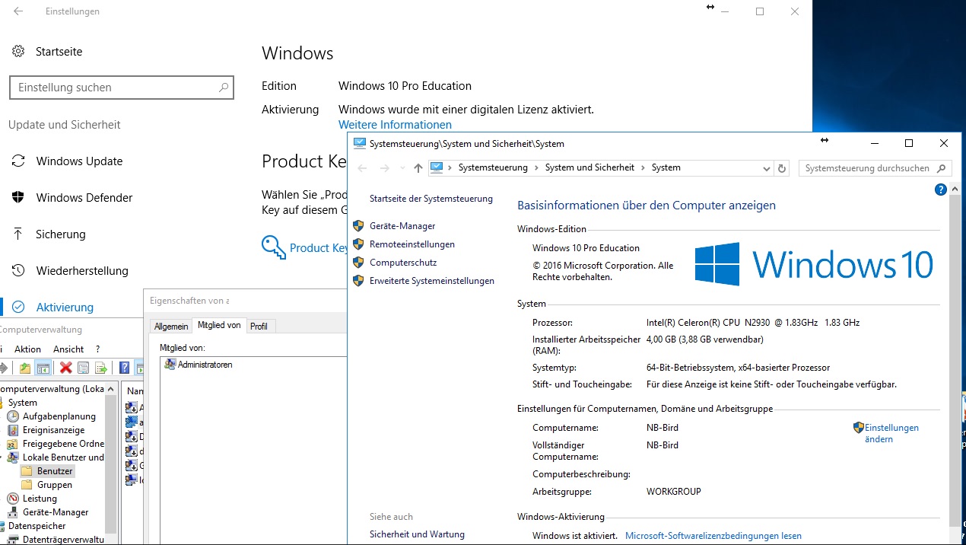Click Computerverwaltung tree scrollbar up arrow
Image resolution: width=966 pixels, height=545 pixels.
111,388
